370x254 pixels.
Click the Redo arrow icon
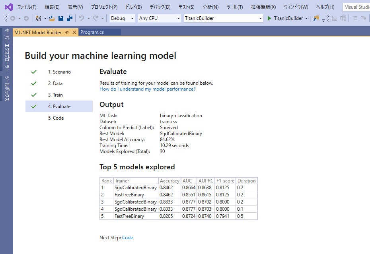(x=95, y=18)
